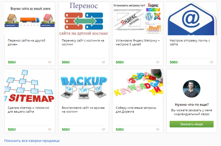Open Показать все кворки продавца link
The width and height of the screenshot is (221, 146).
[x=32, y=141]
